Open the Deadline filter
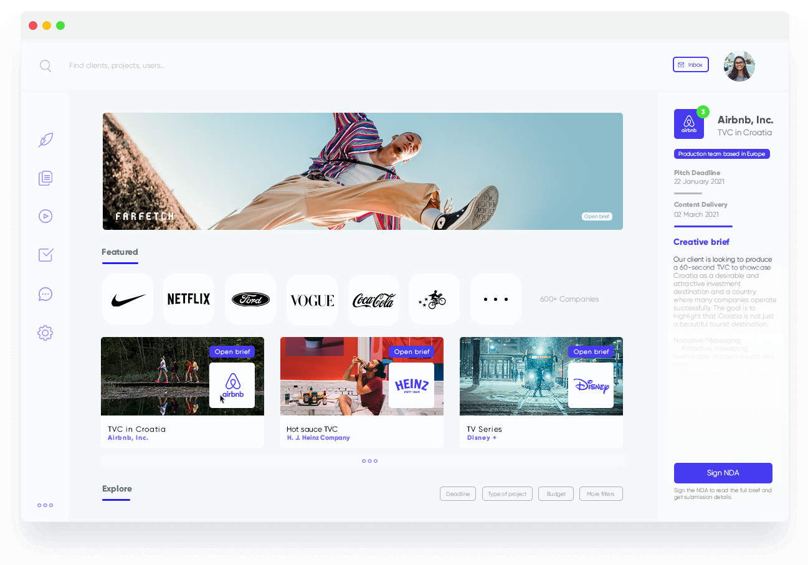The width and height of the screenshot is (808, 565). [x=458, y=494]
